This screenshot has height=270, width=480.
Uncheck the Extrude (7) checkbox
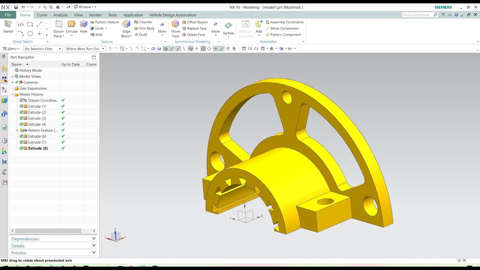(21, 142)
